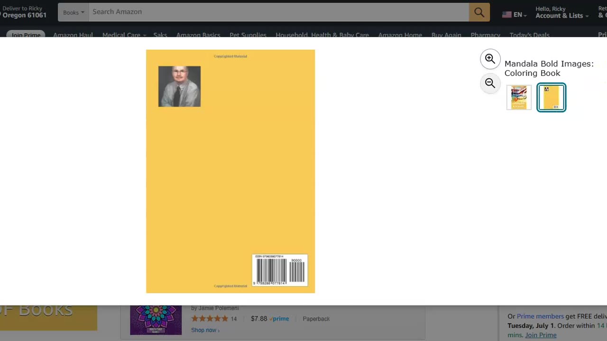607x341 pixels.
Task: Click the large back cover image
Action: (x=230, y=171)
